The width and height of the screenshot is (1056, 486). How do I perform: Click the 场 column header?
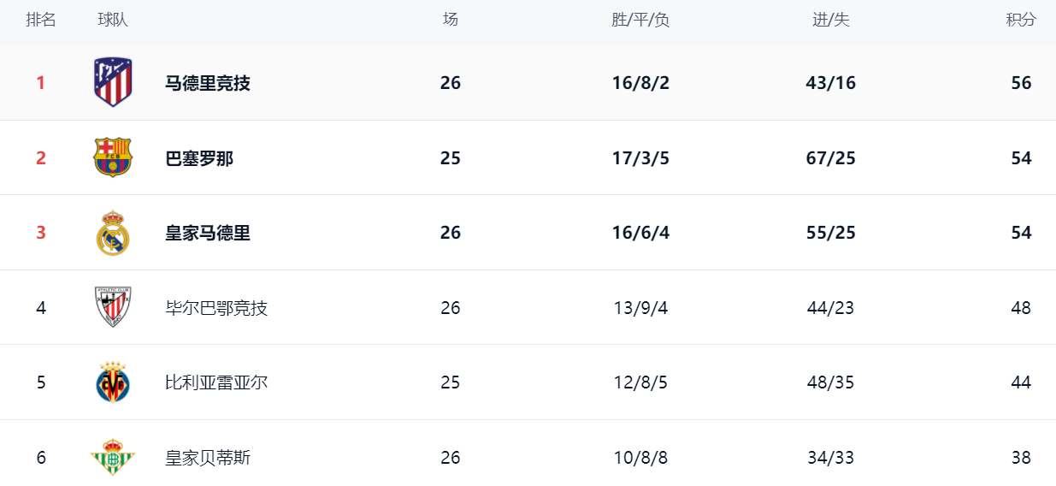pos(451,20)
